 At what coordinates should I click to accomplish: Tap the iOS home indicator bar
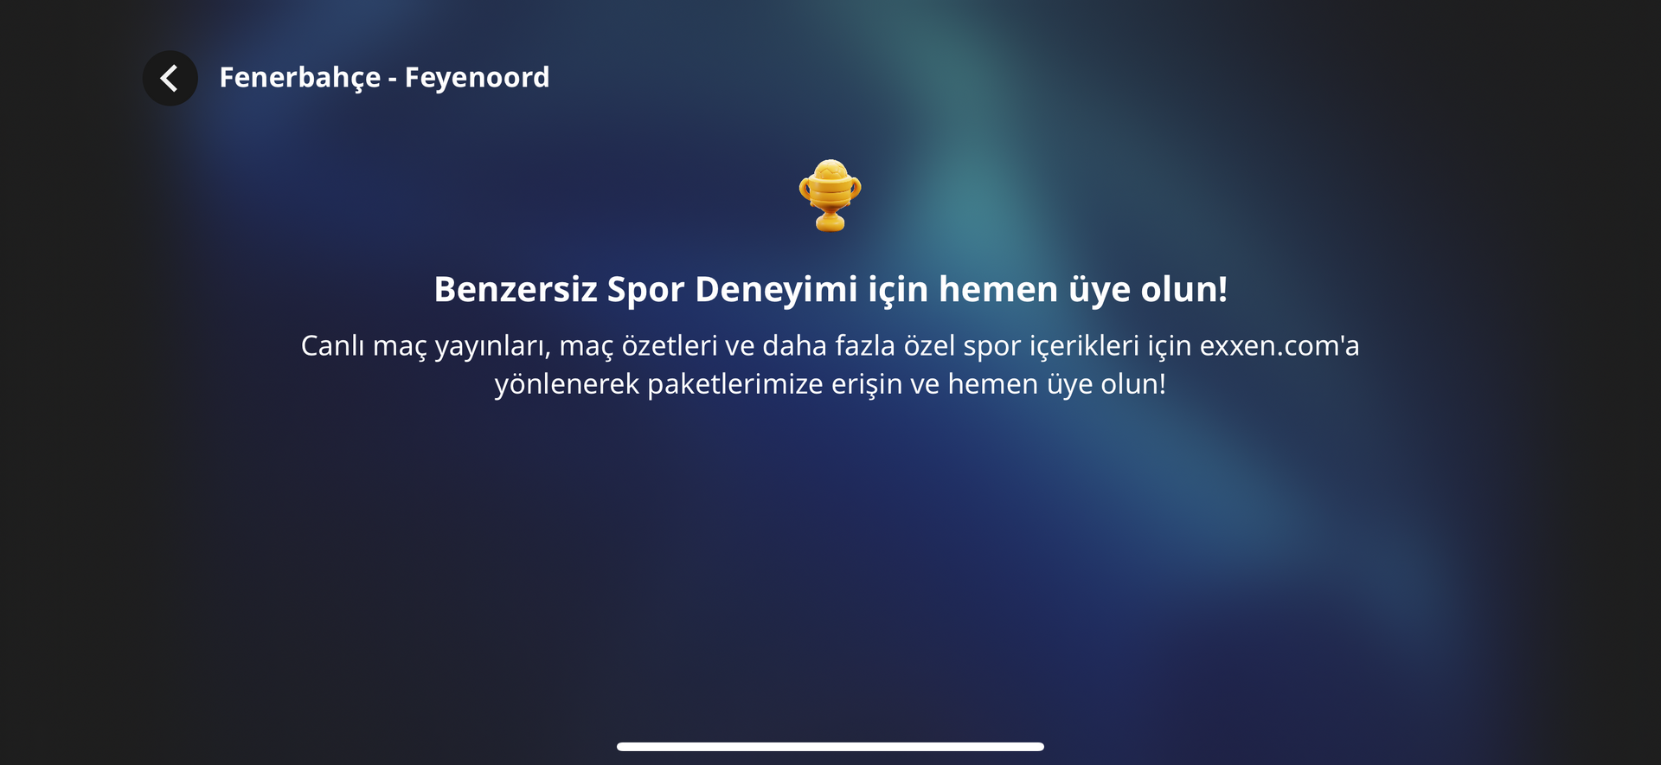click(x=830, y=746)
